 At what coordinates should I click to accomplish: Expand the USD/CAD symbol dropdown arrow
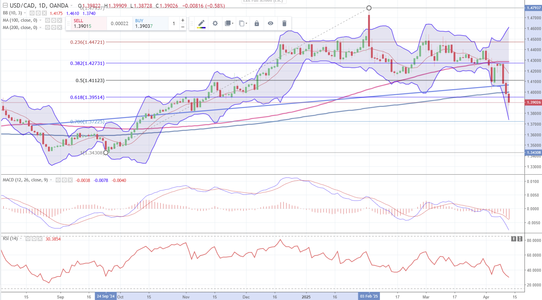71,6
